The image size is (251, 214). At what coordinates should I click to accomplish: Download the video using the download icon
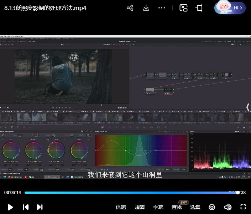[x=146, y=8]
